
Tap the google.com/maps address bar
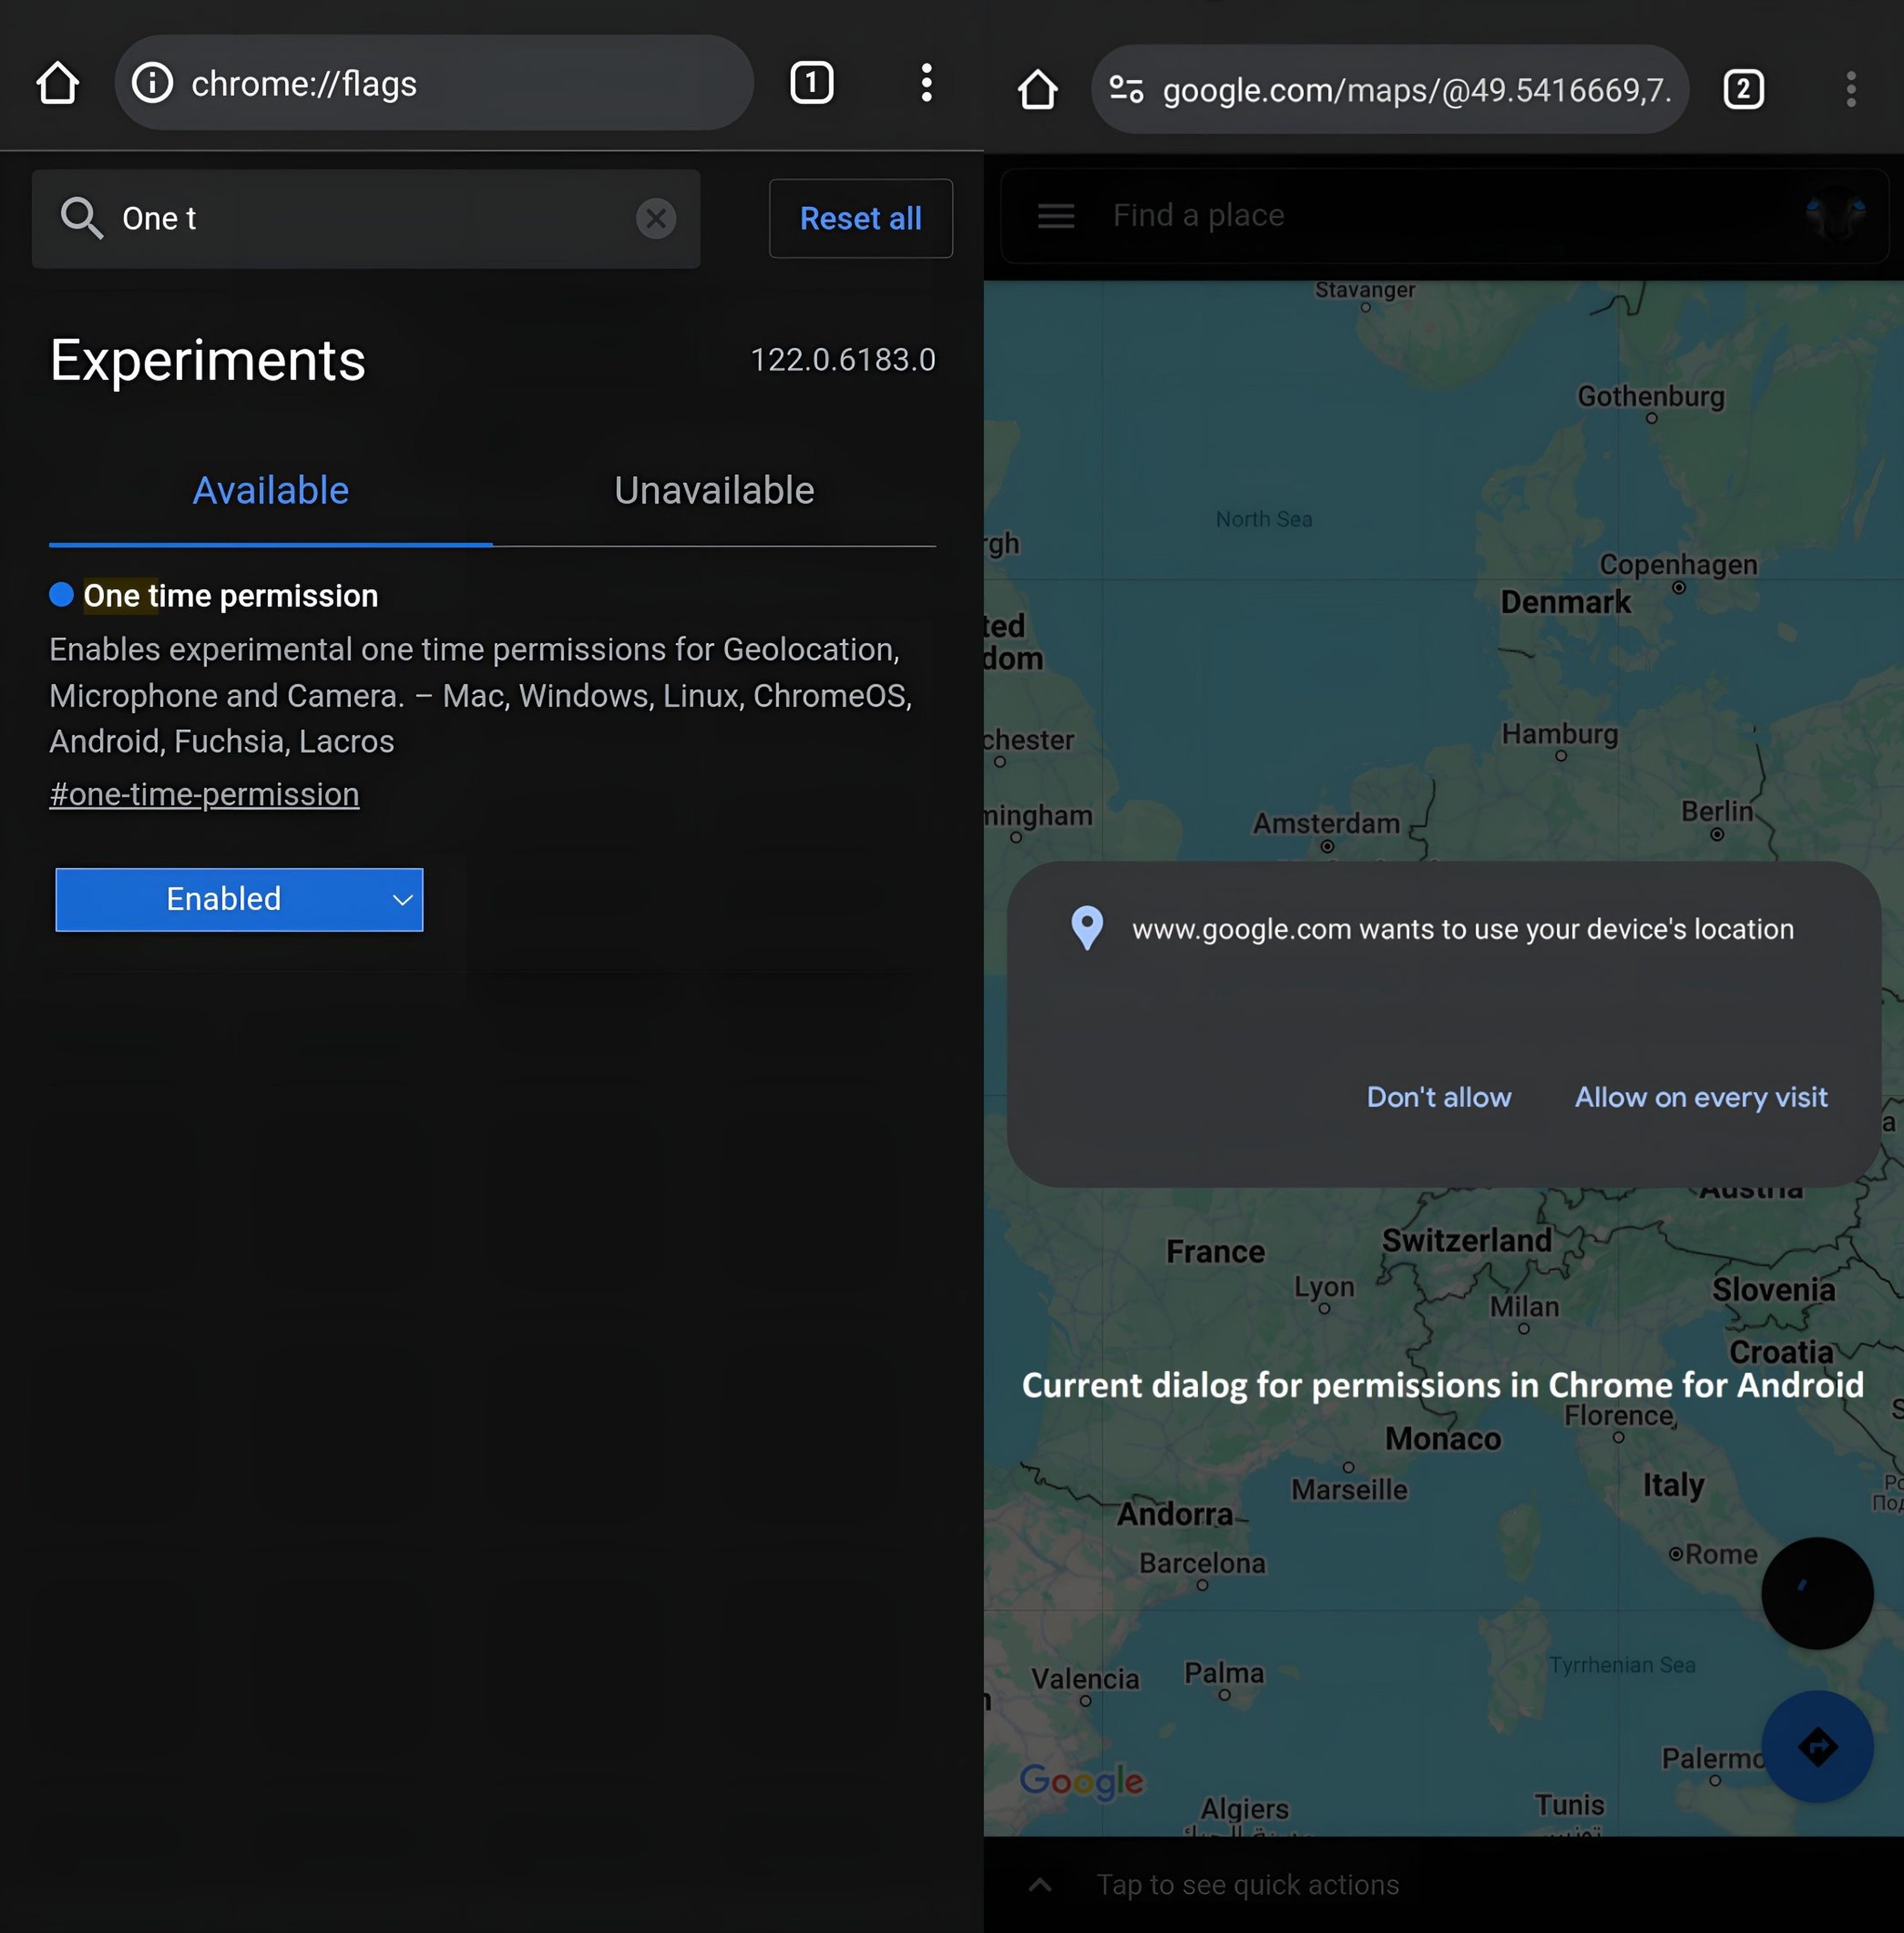(x=1389, y=90)
